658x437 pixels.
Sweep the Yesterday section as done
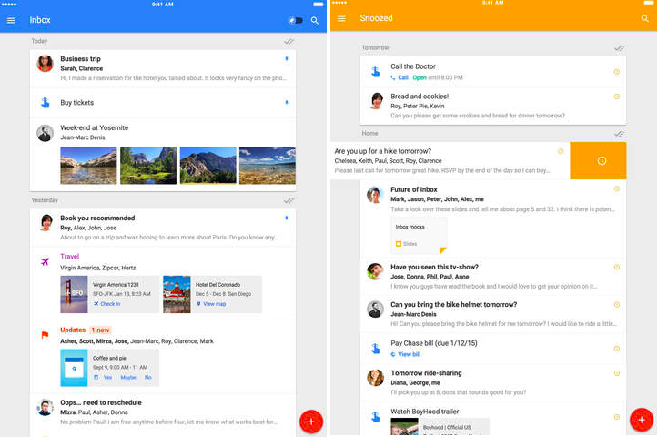(x=289, y=200)
